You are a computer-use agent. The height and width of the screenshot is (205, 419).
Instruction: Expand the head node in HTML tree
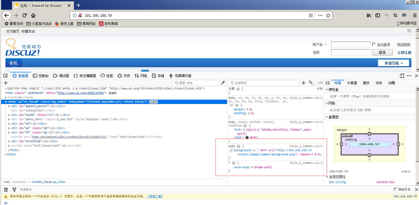pos(6,97)
